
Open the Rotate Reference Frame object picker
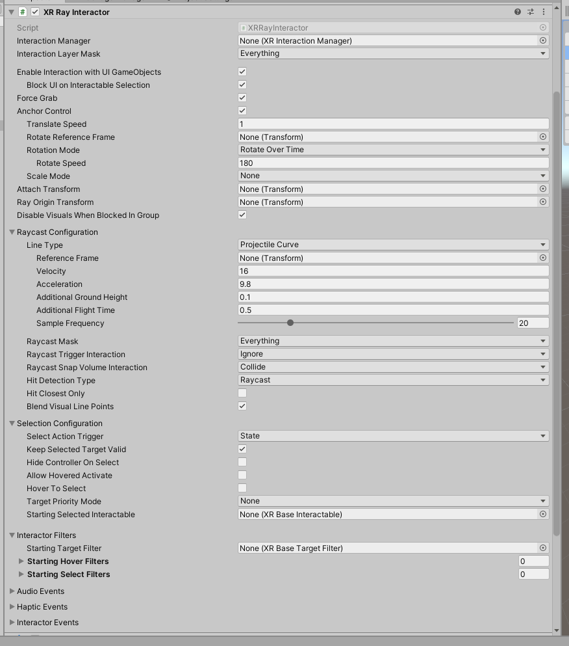[x=543, y=137]
